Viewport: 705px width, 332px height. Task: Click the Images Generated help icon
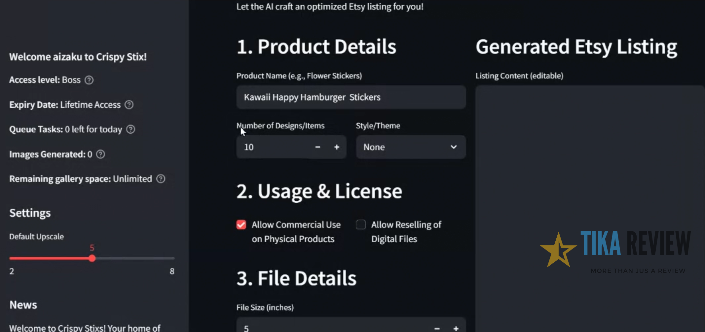(100, 154)
